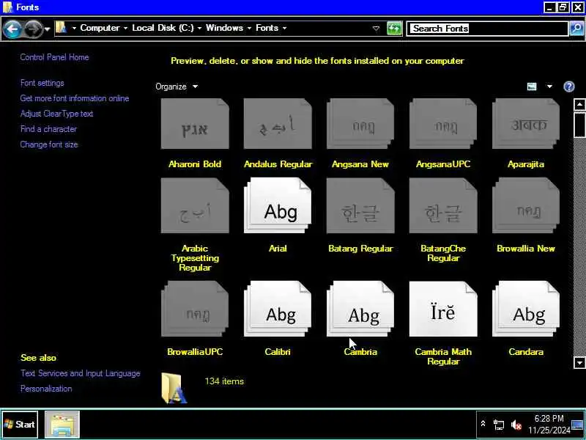
Task: Open the view options dropdown arrow
Action: 549,87
